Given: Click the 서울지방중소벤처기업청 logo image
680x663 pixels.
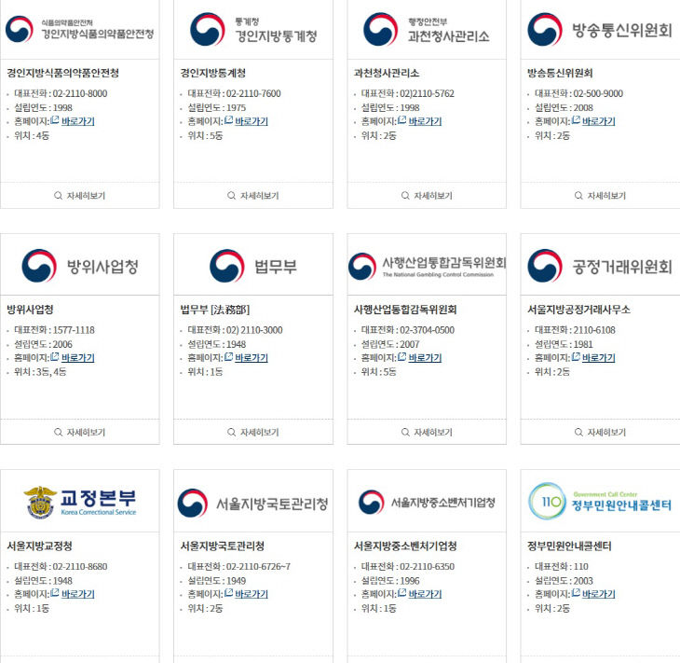Looking at the screenshot, I should tap(427, 503).
